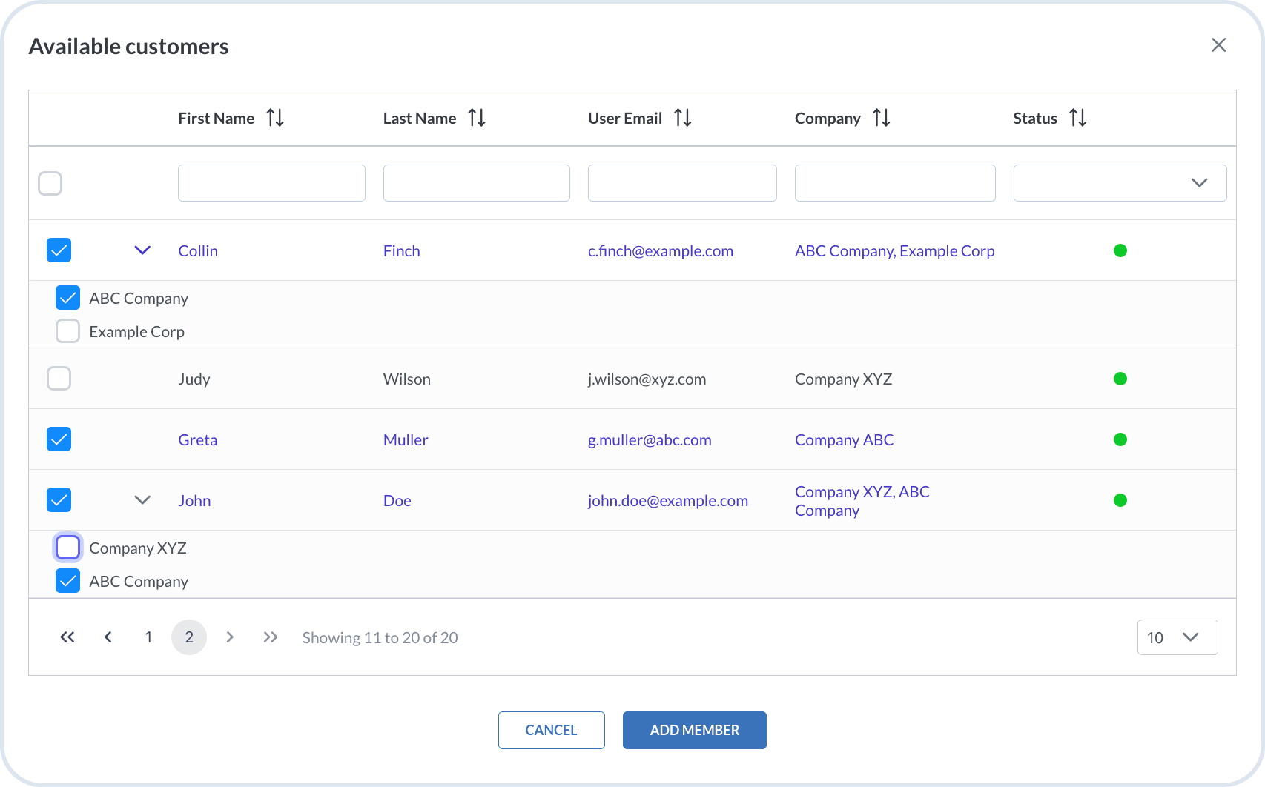Check Company XYZ under John Doe

(68, 548)
